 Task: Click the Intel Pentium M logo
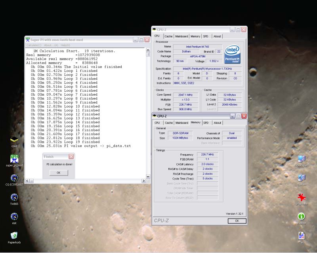[x=233, y=54]
